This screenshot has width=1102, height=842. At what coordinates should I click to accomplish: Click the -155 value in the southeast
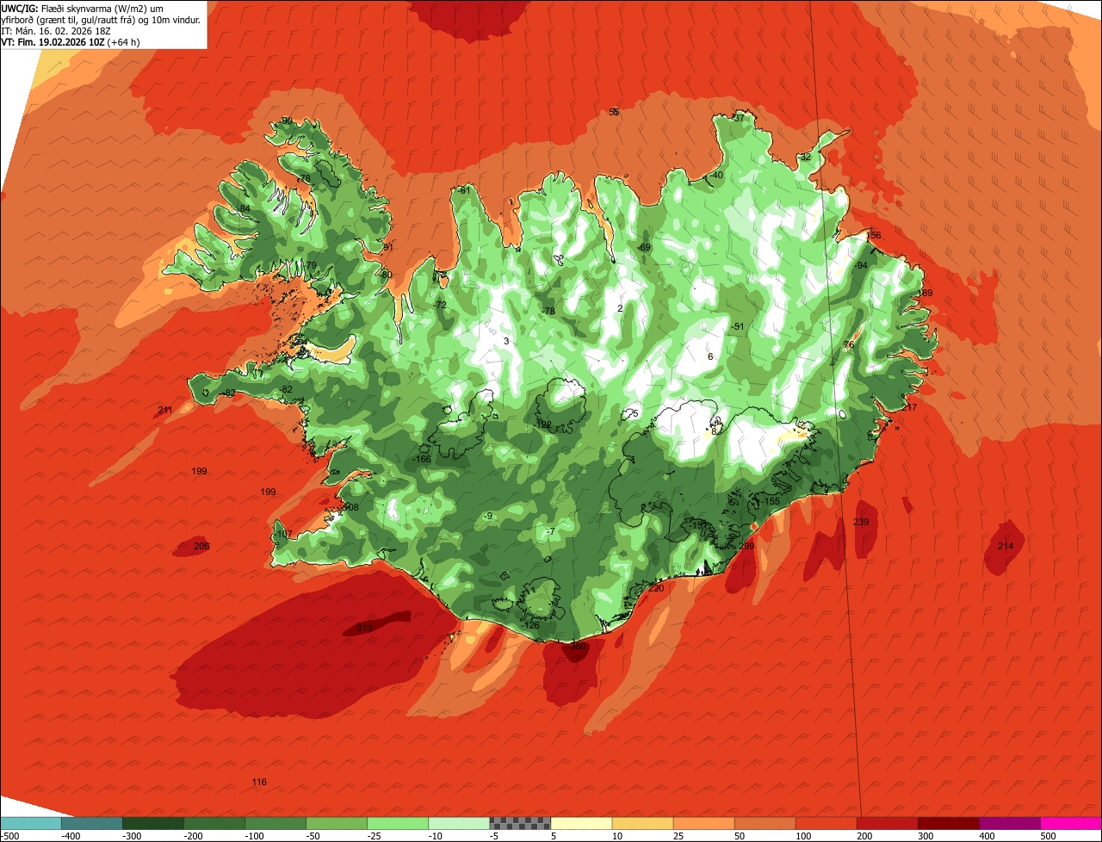770,501
